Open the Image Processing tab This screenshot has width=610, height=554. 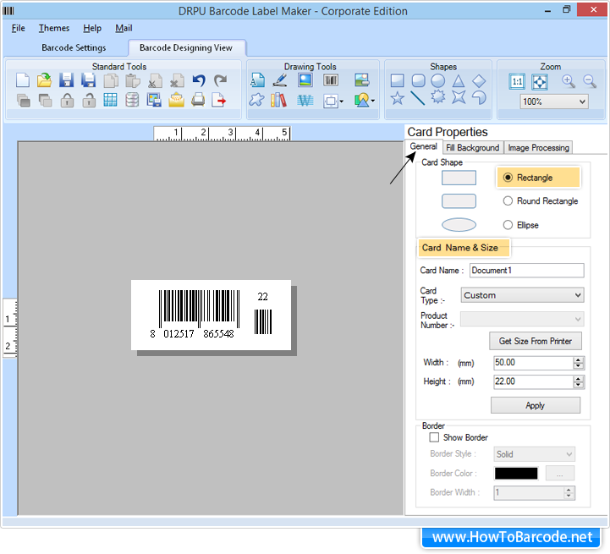[538, 148]
